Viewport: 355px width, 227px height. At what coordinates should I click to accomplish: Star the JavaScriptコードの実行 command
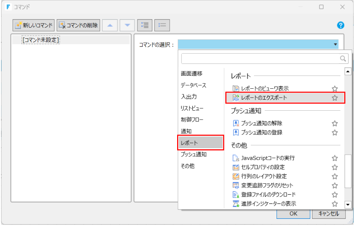pos(334,158)
